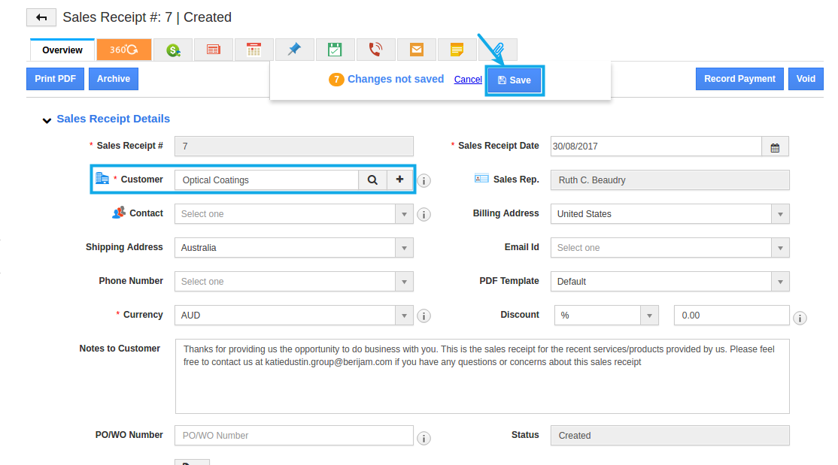838x465 pixels.
Task: Click the PO/WO Number input field
Action: [x=294, y=435]
